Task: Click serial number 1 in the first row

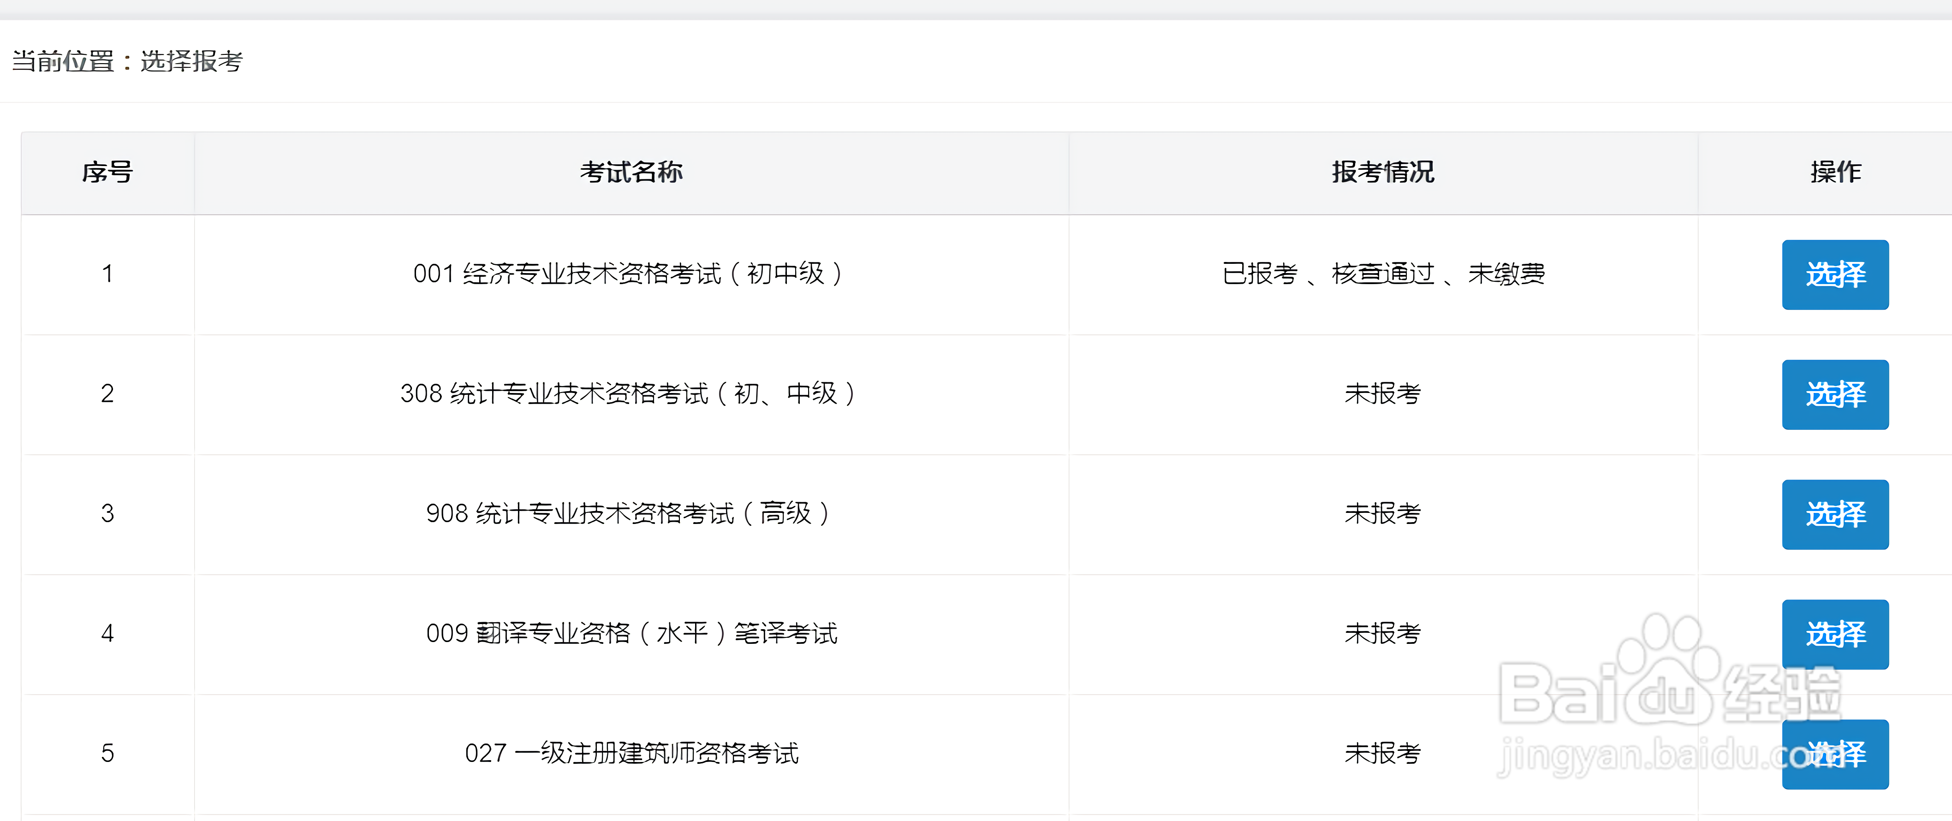Action: tap(107, 274)
